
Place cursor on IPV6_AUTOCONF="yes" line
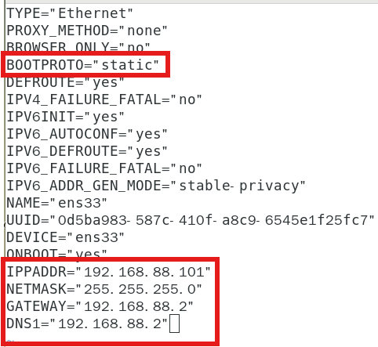pyautogui.click(x=87, y=134)
